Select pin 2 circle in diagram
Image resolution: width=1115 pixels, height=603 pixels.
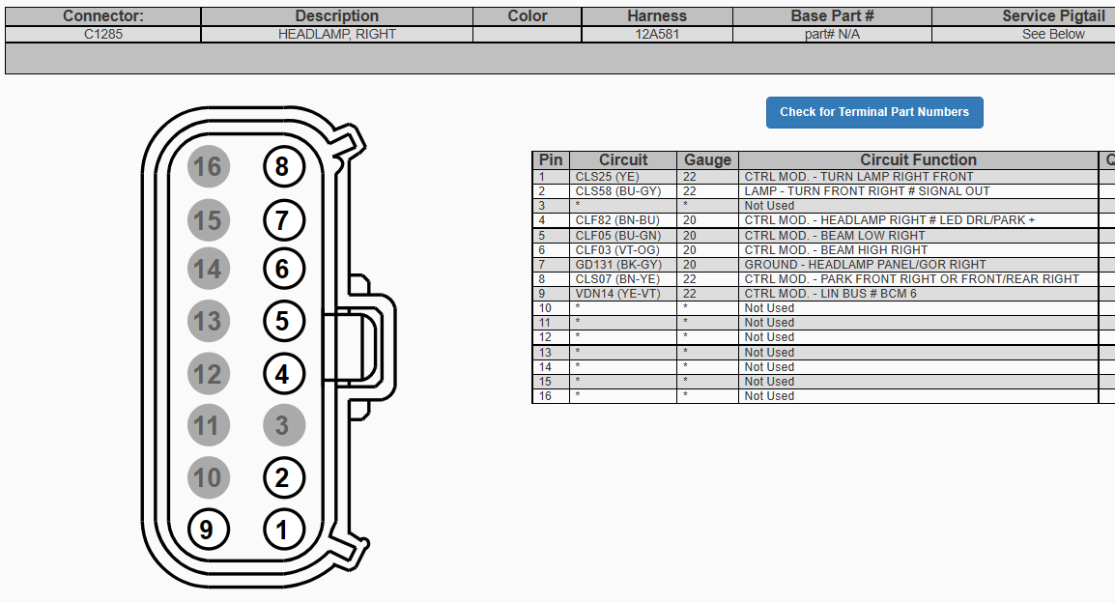[282, 477]
